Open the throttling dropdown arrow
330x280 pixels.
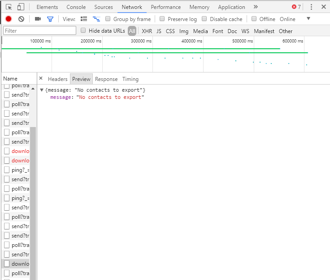[x=308, y=19]
